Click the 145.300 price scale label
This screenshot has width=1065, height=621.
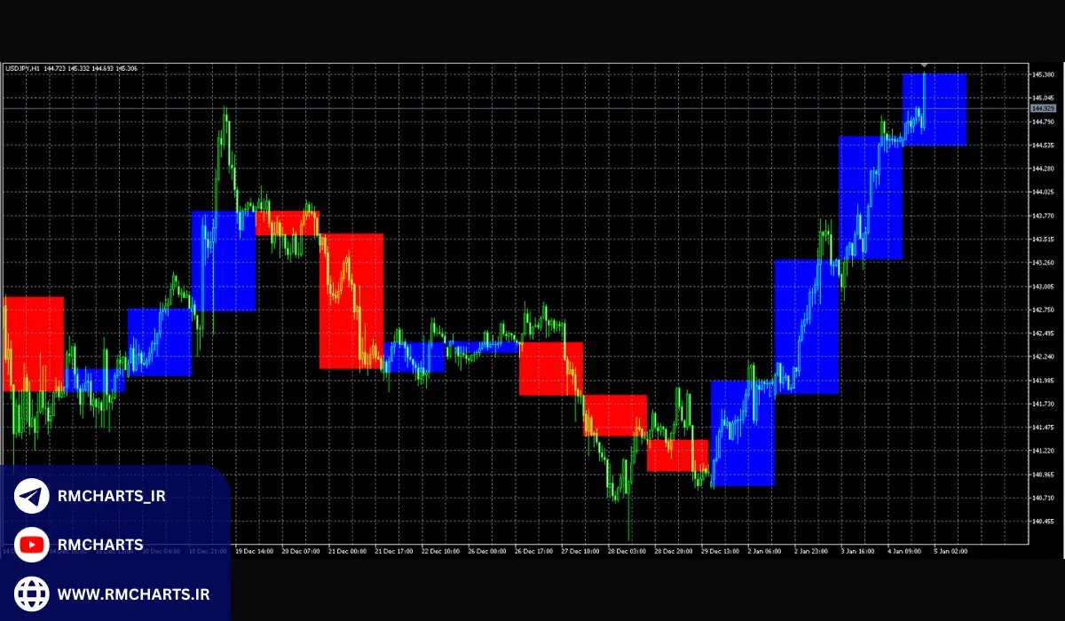click(1043, 75)
